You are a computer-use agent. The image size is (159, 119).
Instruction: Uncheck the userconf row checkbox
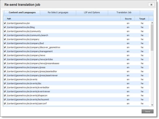[5, 103]
